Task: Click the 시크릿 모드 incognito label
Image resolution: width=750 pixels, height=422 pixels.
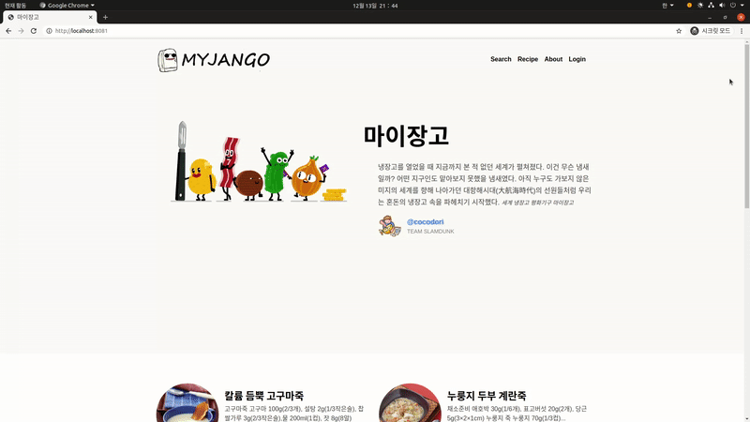Action: [x=716, y=31]
